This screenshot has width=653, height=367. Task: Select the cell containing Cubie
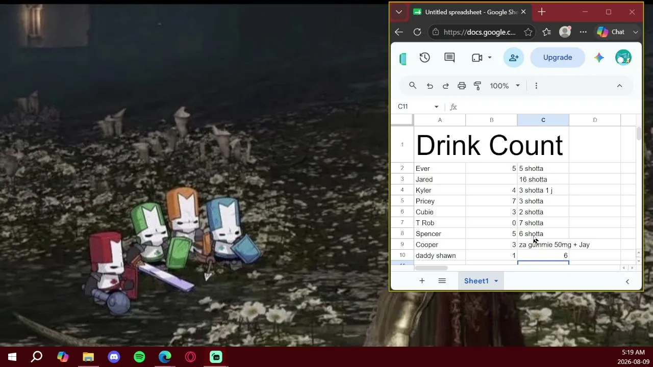(x=440, y=212)
